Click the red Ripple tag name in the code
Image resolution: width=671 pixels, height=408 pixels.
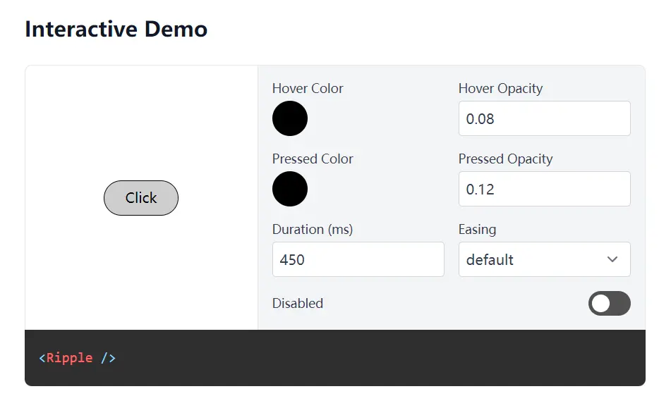(70, 358)
